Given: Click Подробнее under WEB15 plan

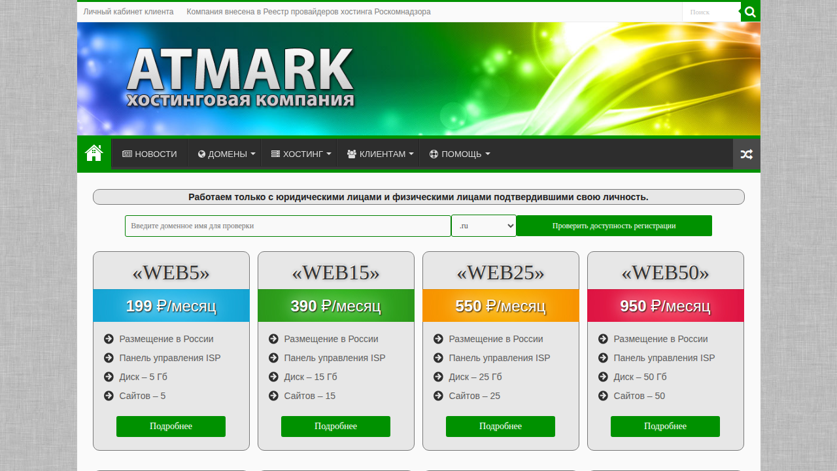Looking at the screenshot, I should click(x=335, y=427).
